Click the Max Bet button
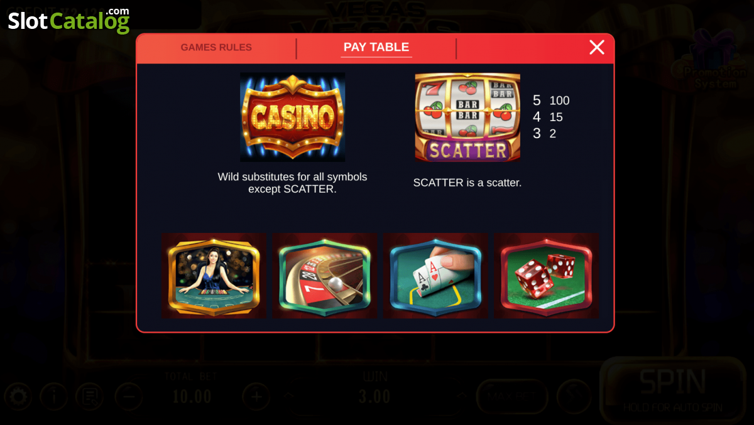 click(x=511, y=397)
